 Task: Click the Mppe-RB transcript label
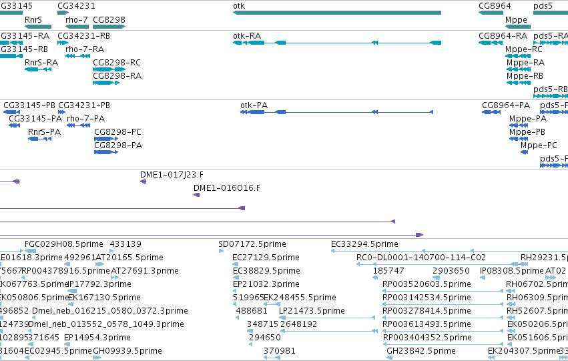[525, 76]
